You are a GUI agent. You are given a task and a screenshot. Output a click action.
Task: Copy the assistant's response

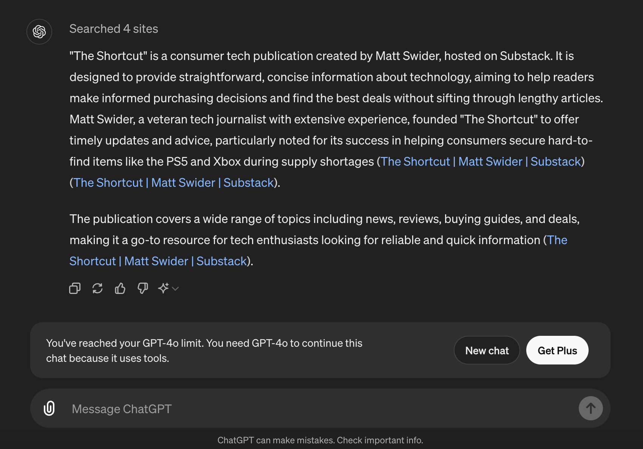click(75, 288)
